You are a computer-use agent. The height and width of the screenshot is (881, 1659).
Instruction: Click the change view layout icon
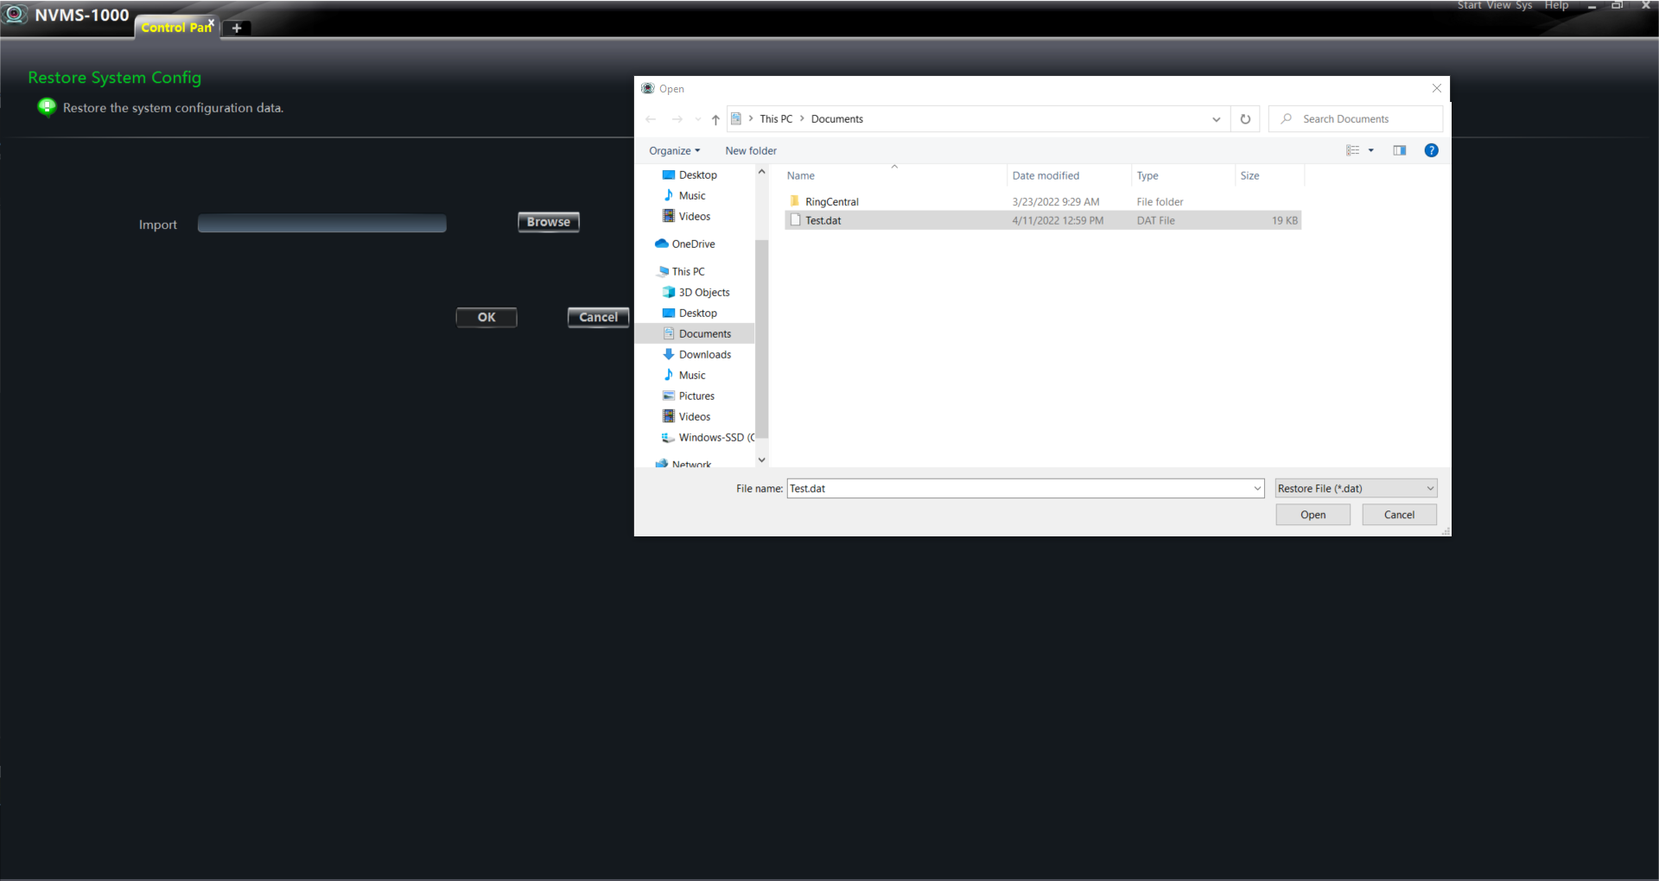click(1352, 150)
